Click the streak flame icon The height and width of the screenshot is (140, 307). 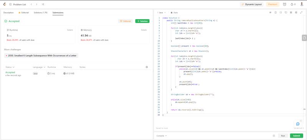(x=292, y=4)
